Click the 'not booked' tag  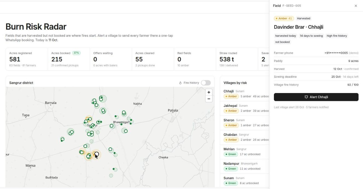coord(282,42)
